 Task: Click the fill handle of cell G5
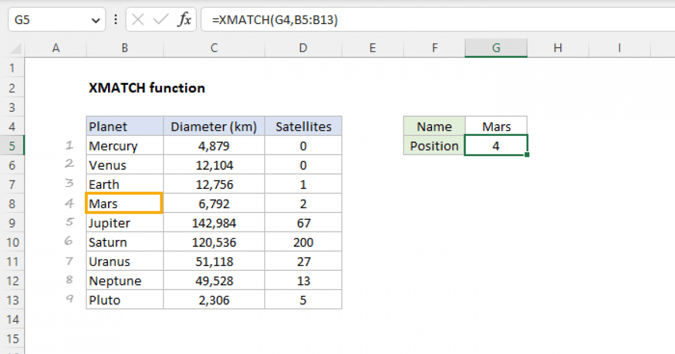click(527, 155)
